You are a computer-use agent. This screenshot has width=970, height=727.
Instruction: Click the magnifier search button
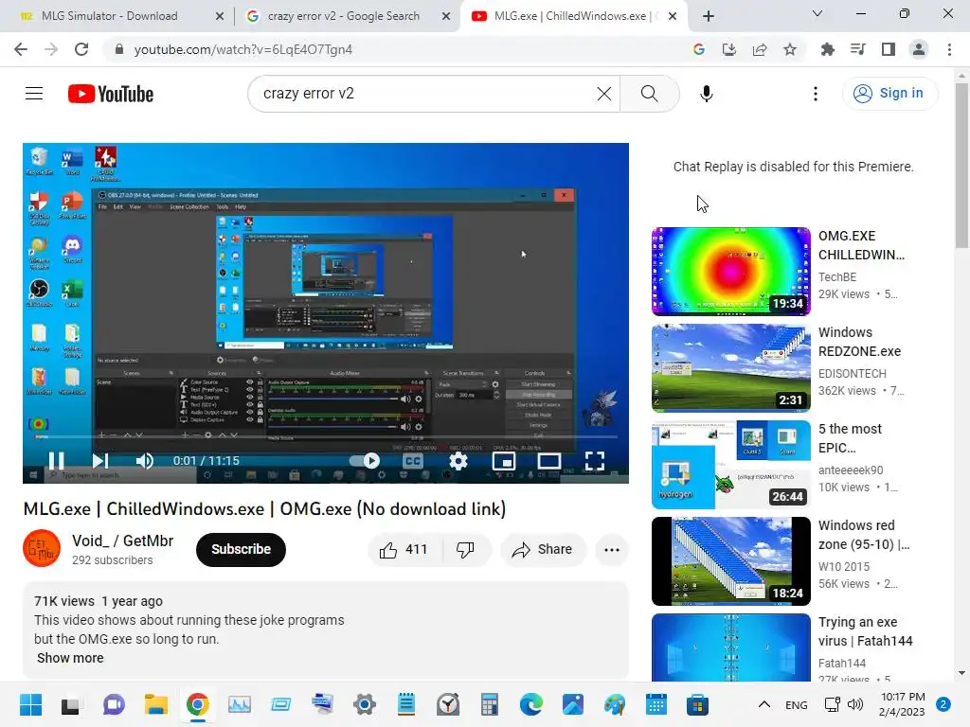click(x=649, y=94)
